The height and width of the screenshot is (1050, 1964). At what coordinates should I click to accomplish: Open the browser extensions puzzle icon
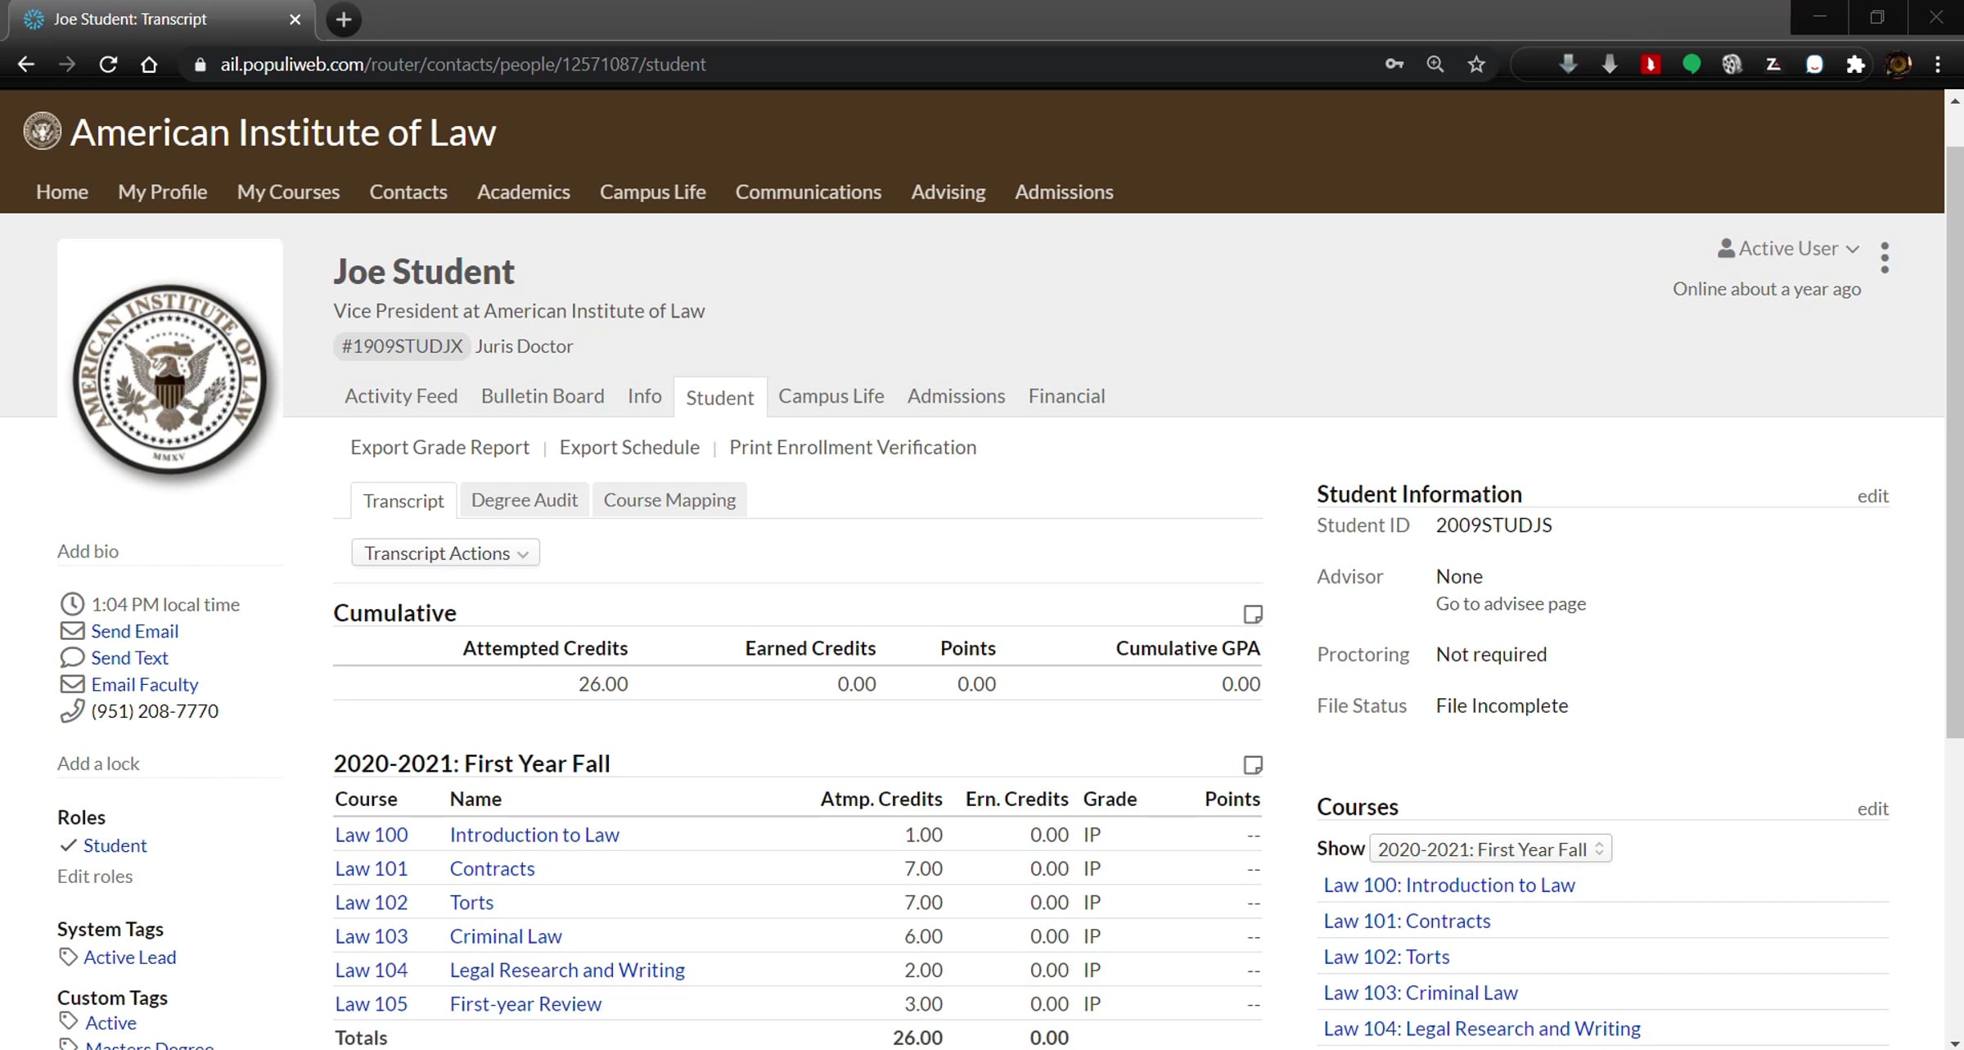1855,64
